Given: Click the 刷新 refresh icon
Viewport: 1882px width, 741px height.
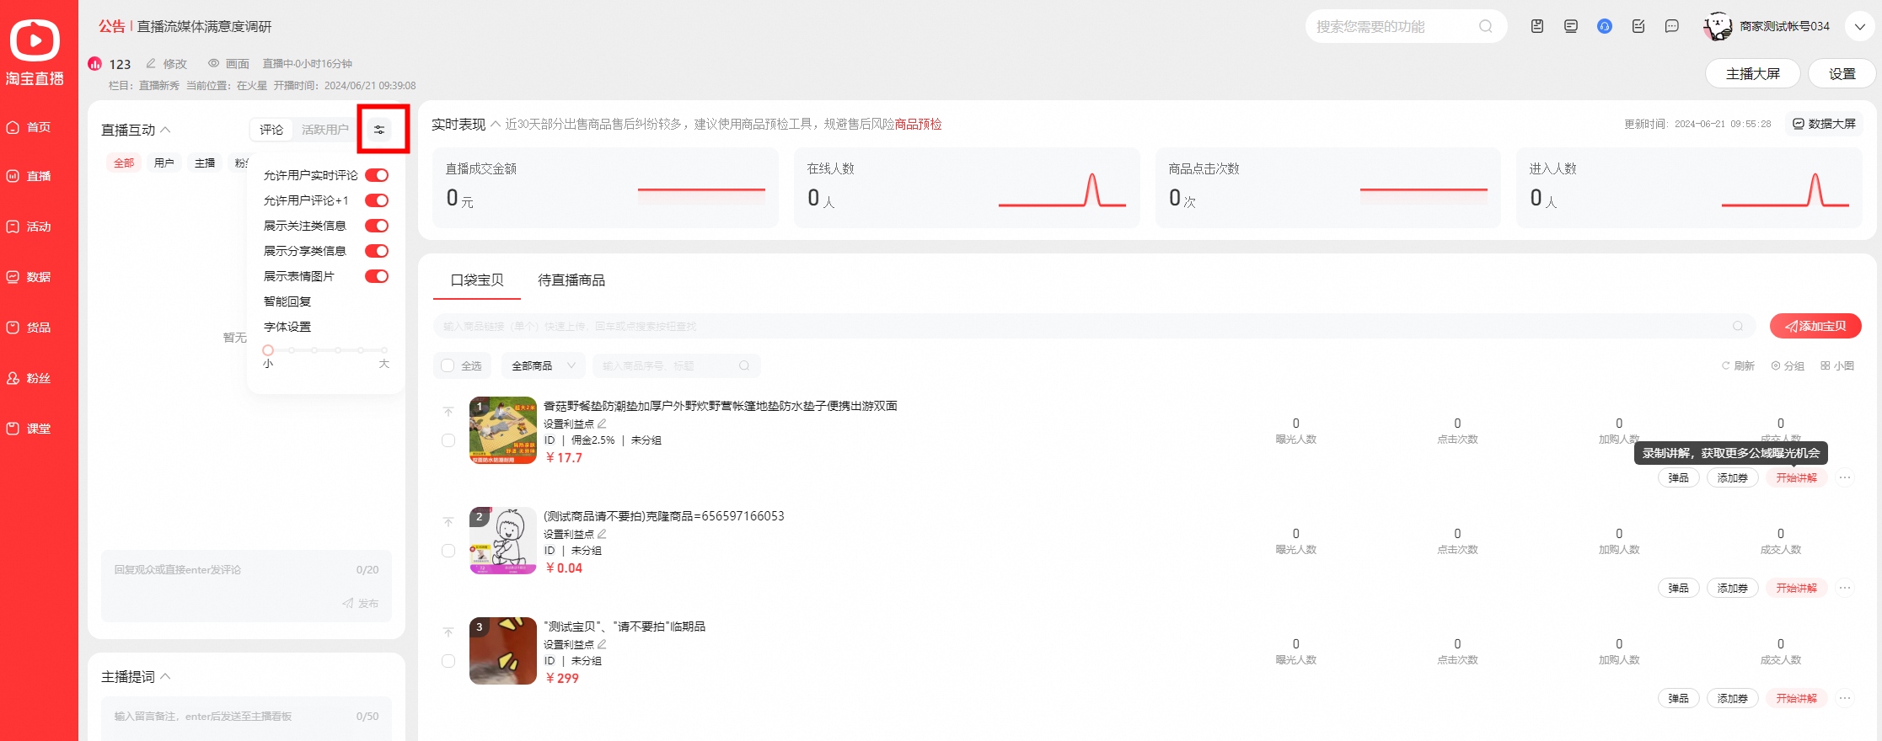Looking at the screenshot, I should [x=1725, y=365].
